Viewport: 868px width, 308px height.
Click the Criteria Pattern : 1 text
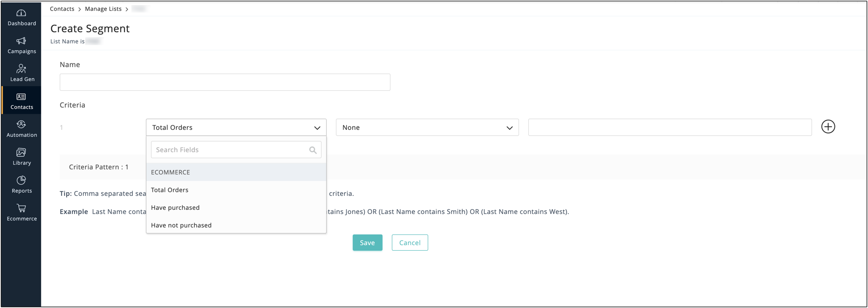point(99,167)
